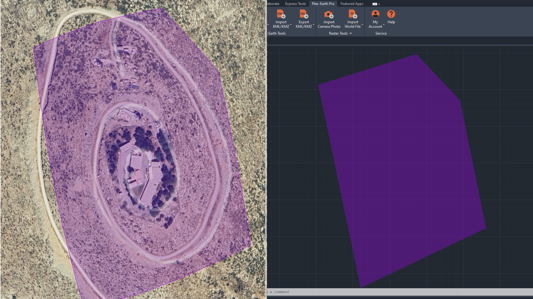Open the Import KML/KMZ dropdown arrow
The height and width of the screenshot is (299, 533).
click(x=290, y=25)
